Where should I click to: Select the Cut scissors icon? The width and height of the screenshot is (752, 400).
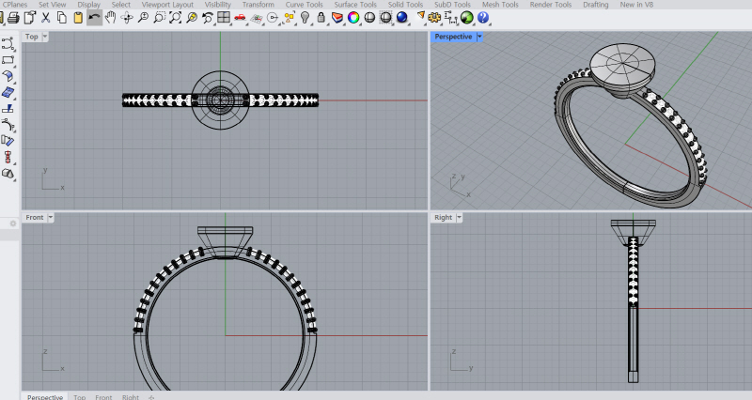45,18
